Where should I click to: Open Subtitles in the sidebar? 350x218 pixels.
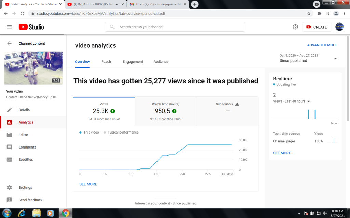(x=26, y=159)
